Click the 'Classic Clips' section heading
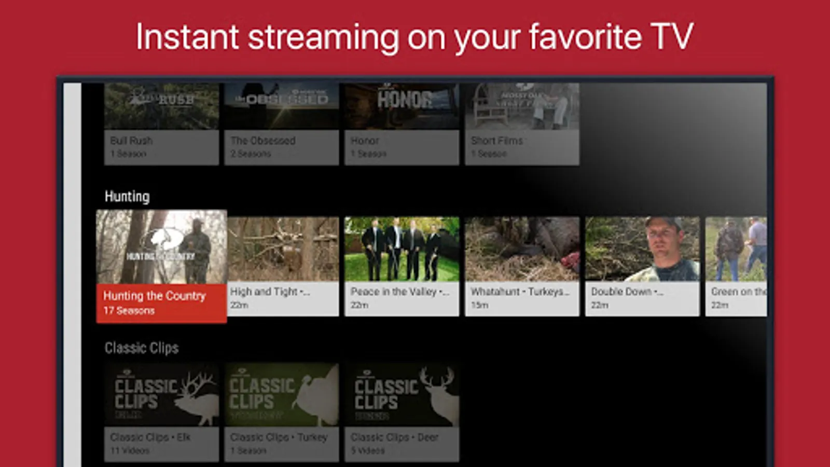This screenshot has height=467, width=830. point(142,348)
